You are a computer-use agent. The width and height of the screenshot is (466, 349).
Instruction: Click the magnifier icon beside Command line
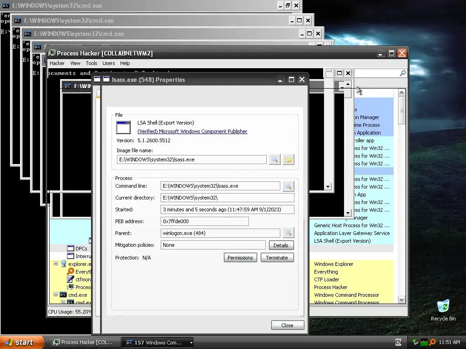288,186
